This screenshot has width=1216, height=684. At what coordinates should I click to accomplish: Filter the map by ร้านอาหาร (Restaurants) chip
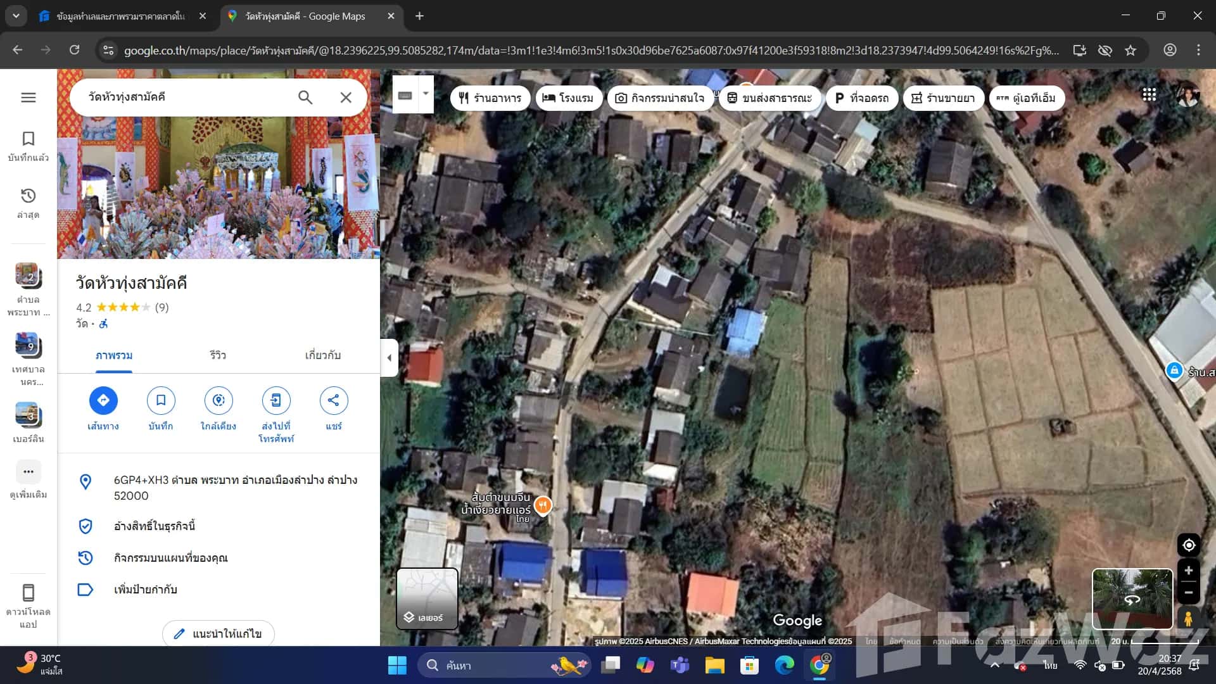[x=490, y=98]
